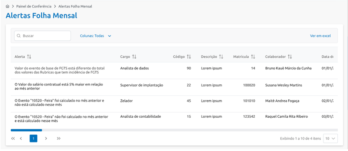Sort table by Descrição column

click(x=221, y=57)
